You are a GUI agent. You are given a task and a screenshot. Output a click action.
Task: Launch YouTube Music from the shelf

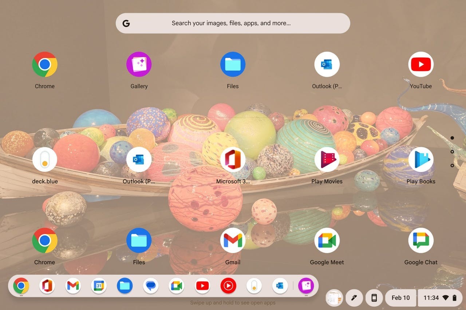228,286
